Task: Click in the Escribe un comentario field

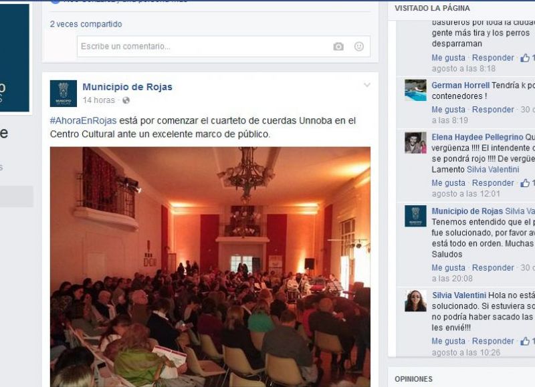Action: pyautogui.click(x=205, y=46)
